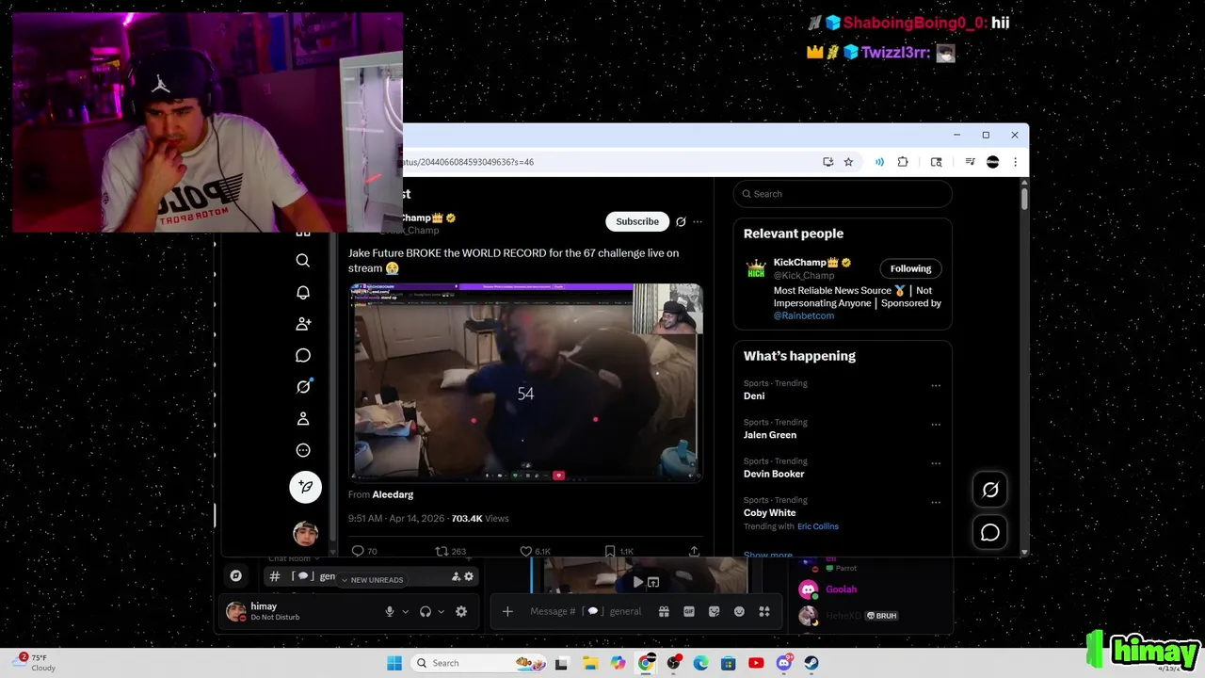Mute microphone in Discord user panel

(390, 611)
